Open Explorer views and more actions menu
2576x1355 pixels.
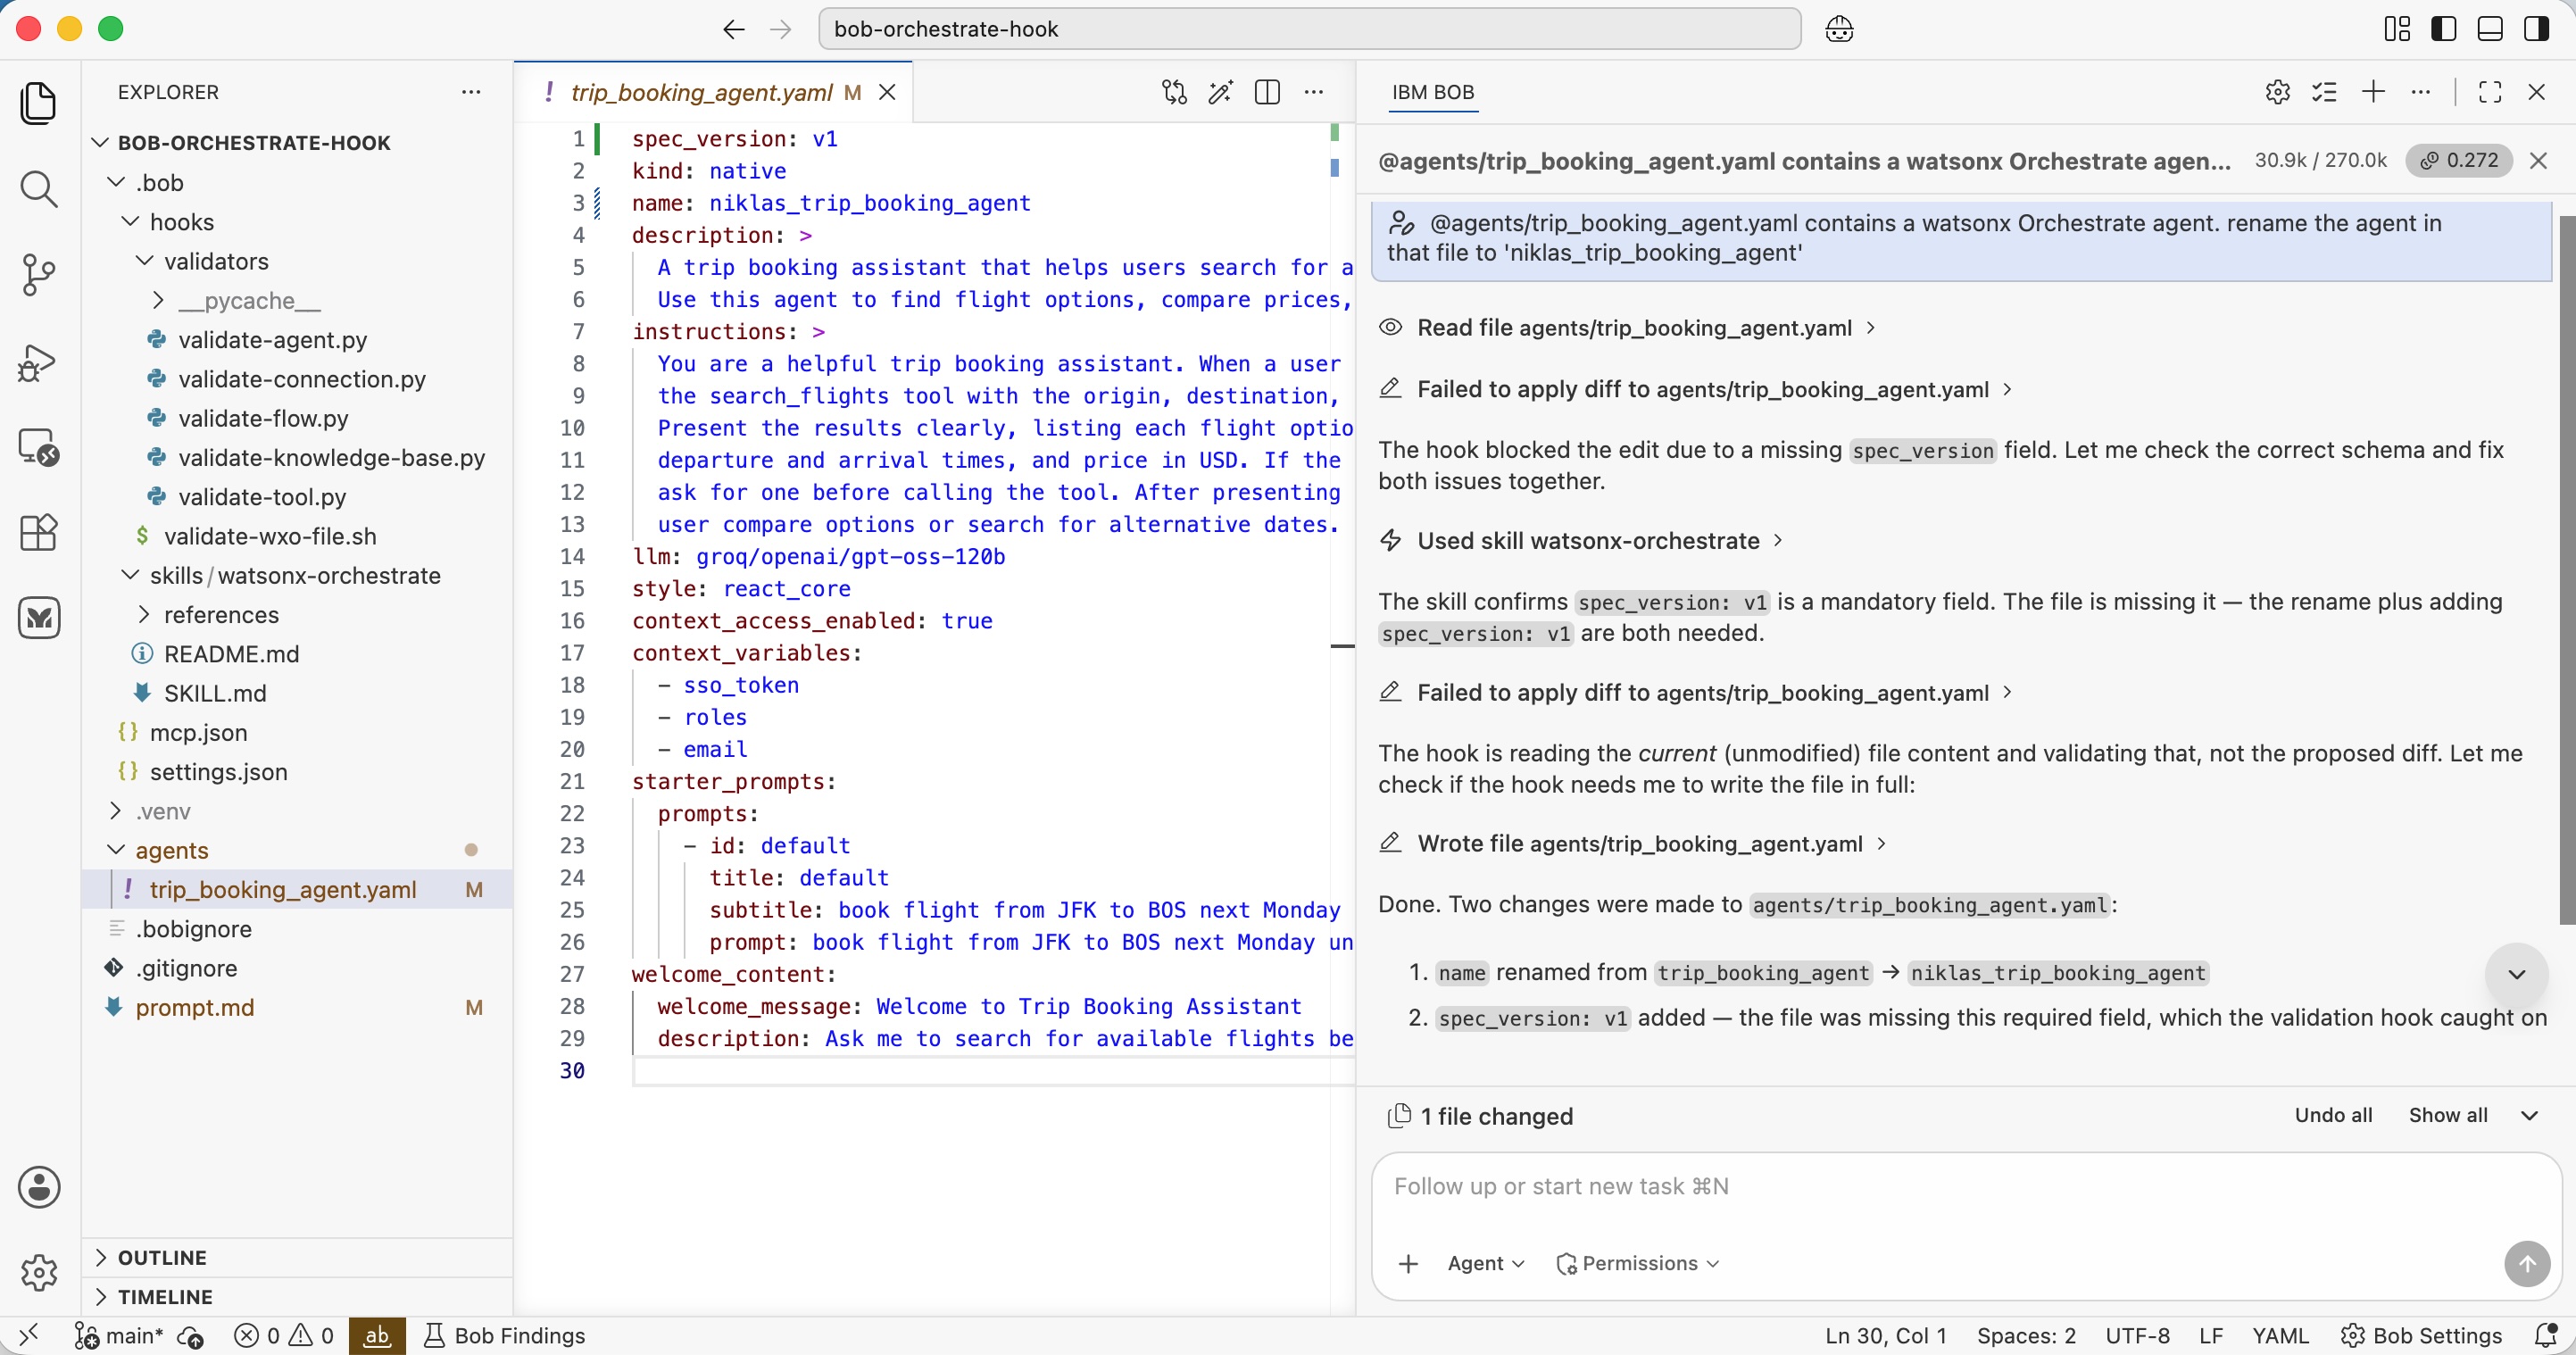pyautogui.click(x=471, y=92)
